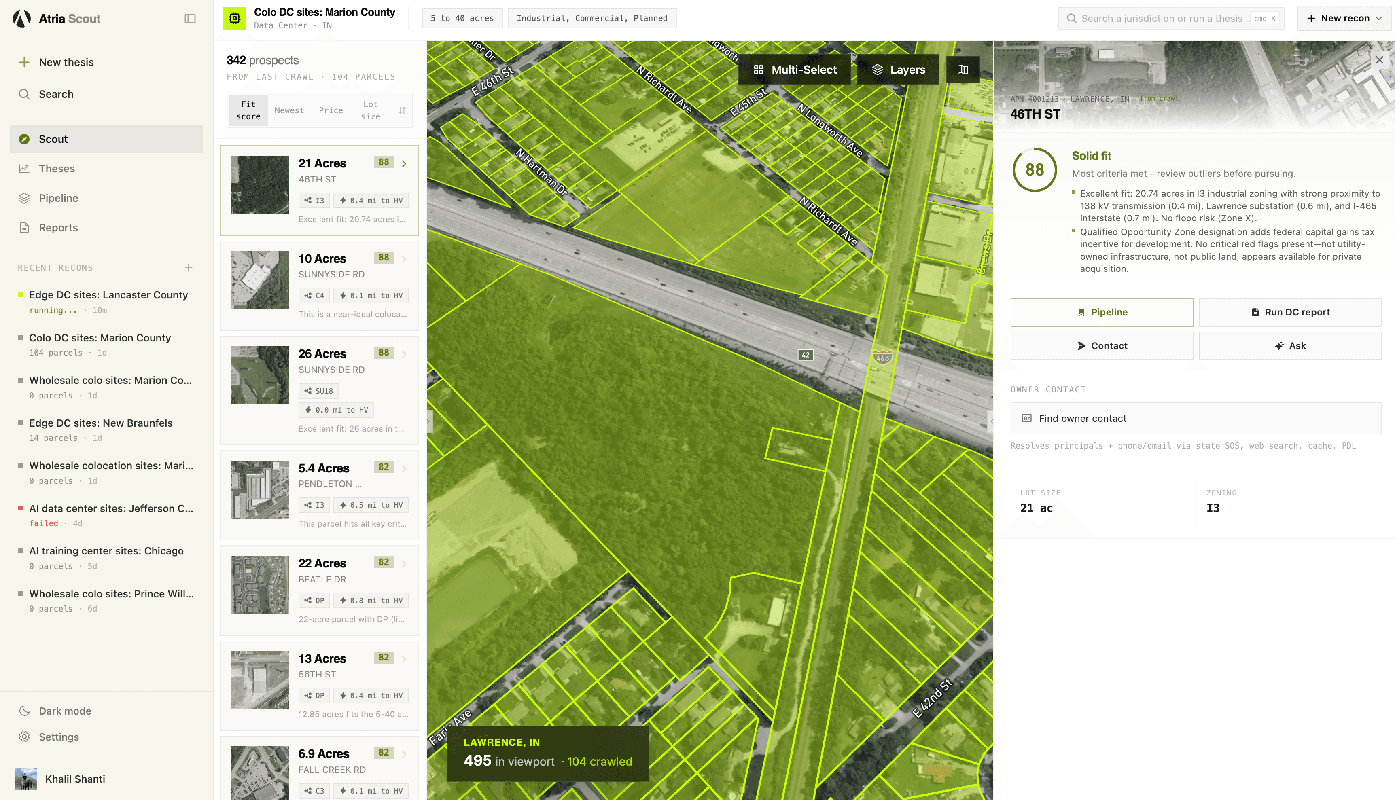Image resolution: width=1395 pixels, height=800 pixels.
Task: Click Industrial, Commercial, Planned filter
Action: tap(592, 18)
